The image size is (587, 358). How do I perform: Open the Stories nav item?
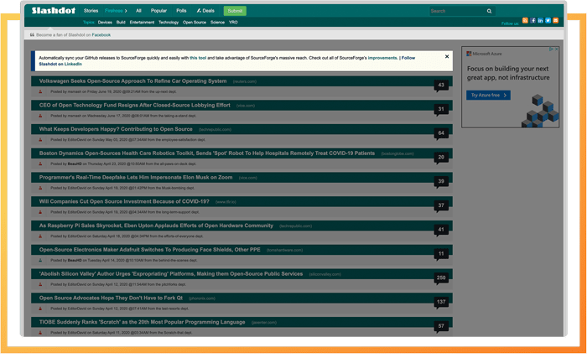click(91, 11)
